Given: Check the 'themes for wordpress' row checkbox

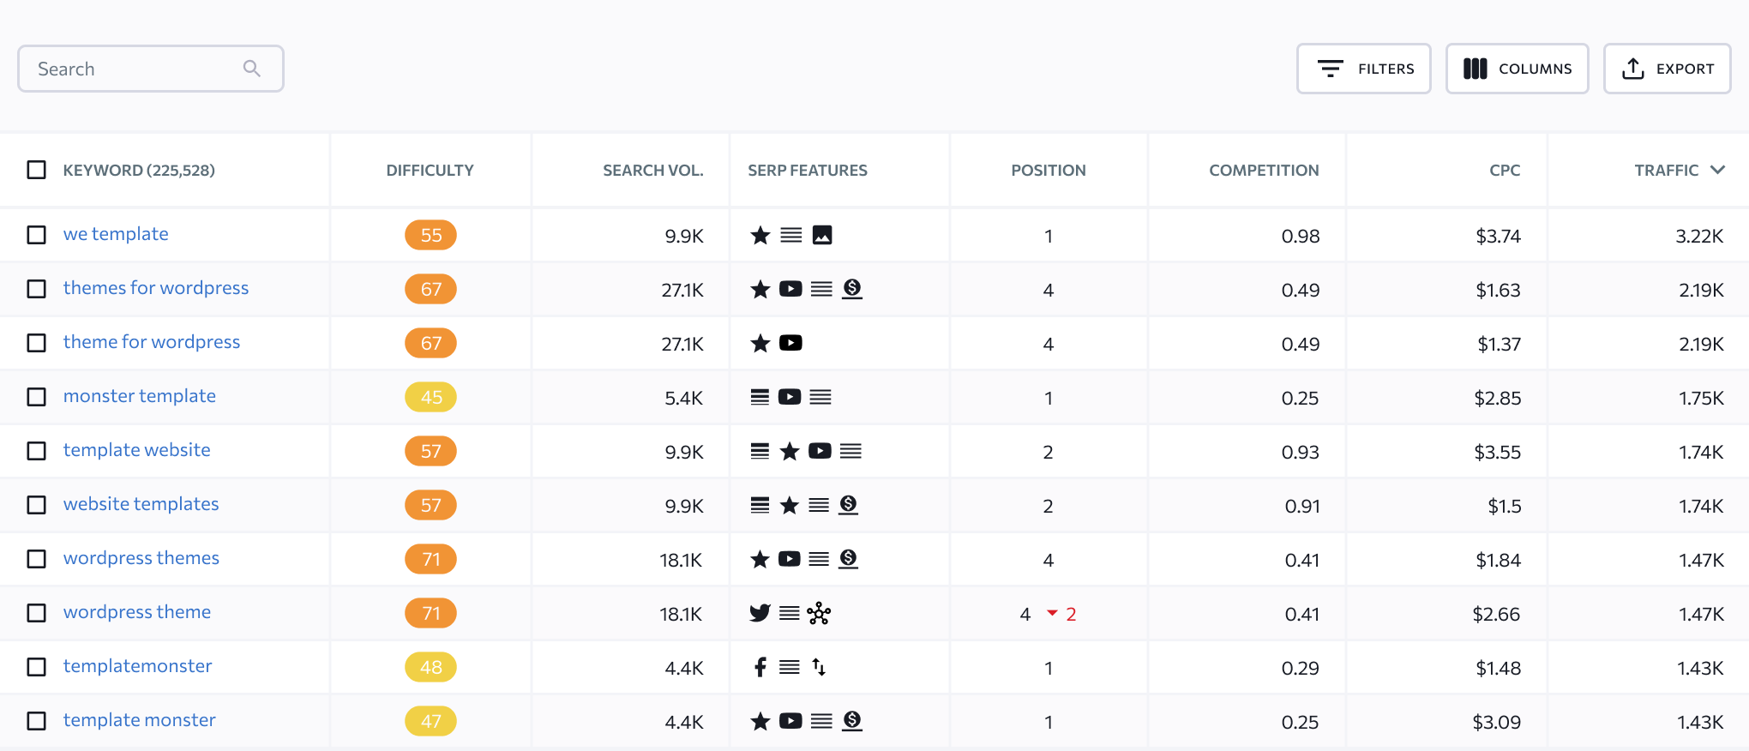Looking at the screenshot, I should click(37, 289).
